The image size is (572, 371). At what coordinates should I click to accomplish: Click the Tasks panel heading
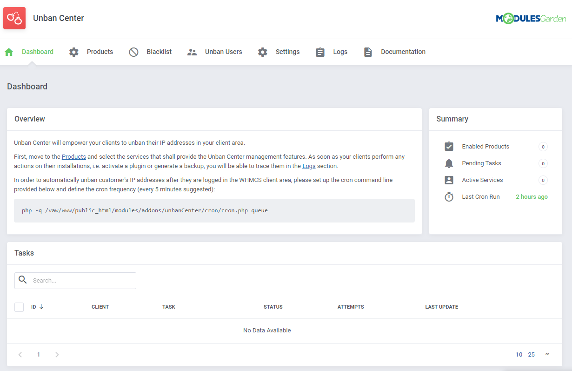tap(24, 253)
